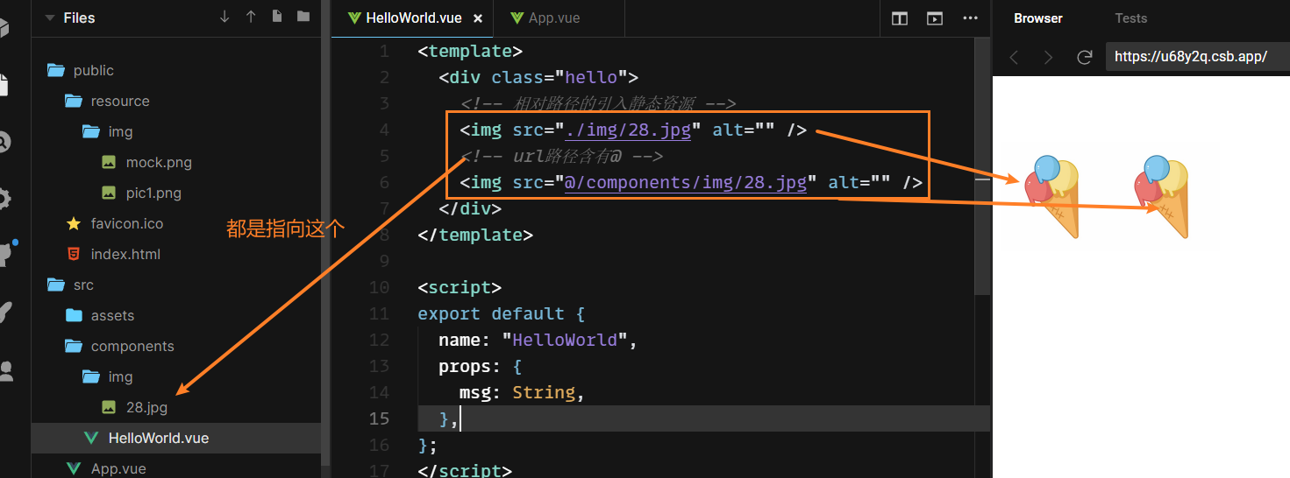This screenshot has width=1290, height=478.
Task: Collapse the Files section triangle
Action: [x=49, y=18]
